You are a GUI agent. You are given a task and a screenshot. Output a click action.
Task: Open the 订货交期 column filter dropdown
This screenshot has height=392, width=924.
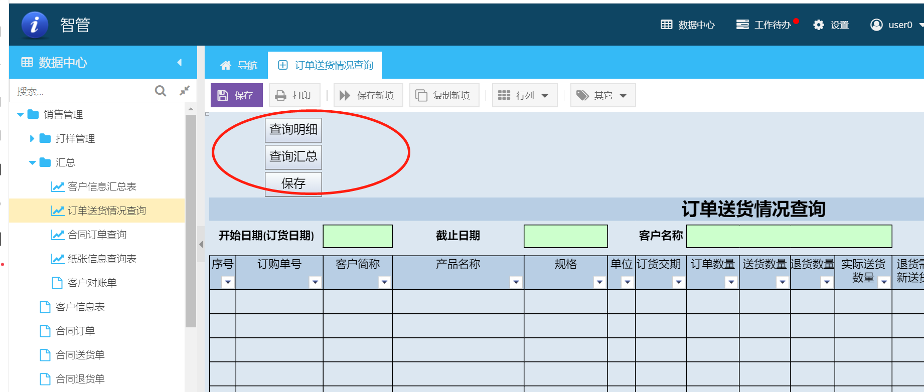tap(679, 282)
